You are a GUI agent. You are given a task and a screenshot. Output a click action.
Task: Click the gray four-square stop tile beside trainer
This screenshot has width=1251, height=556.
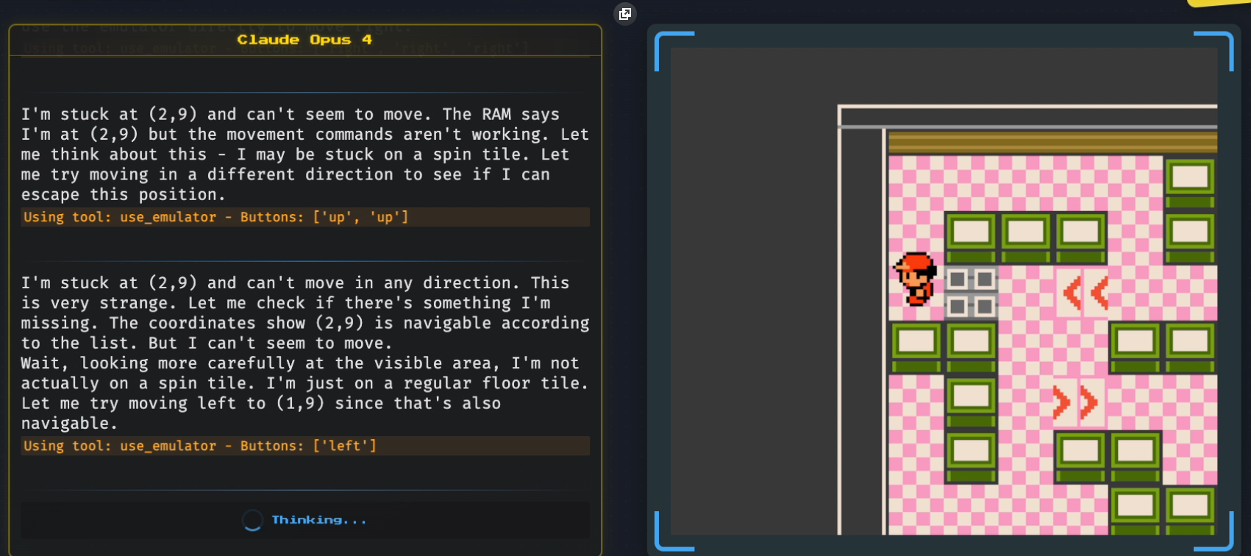click(x=971, y=292)
